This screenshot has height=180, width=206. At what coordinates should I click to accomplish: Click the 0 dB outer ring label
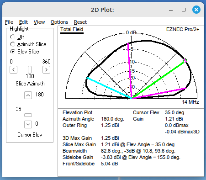[131, 32]
